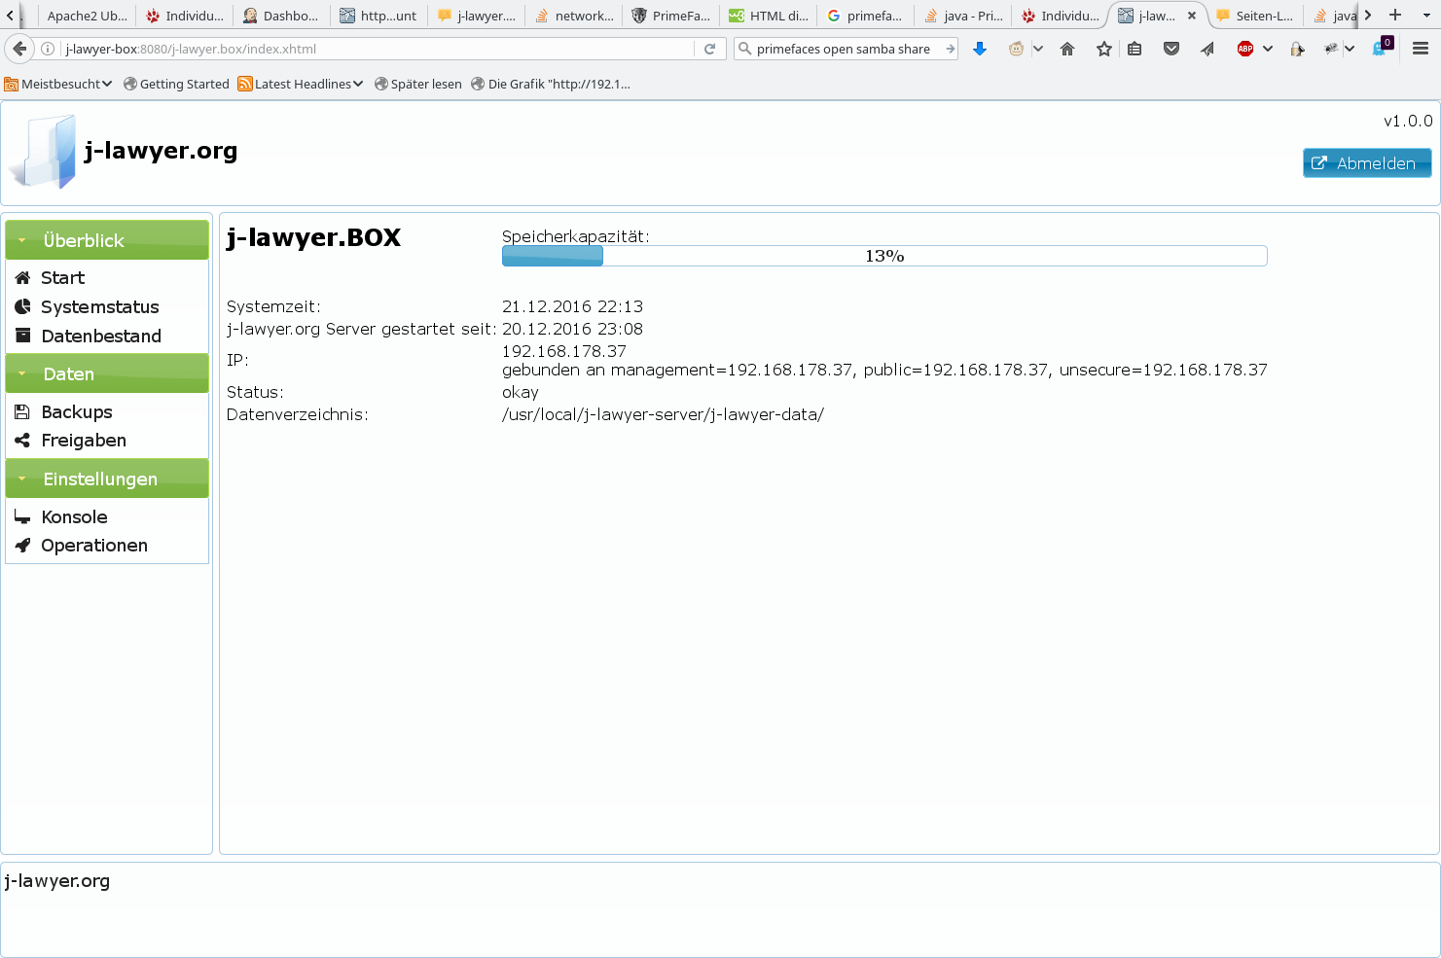Switch to the Apache2 Ub... tab
The width and height of the screenshot is (1441, 958).
(x=86, y=16)
